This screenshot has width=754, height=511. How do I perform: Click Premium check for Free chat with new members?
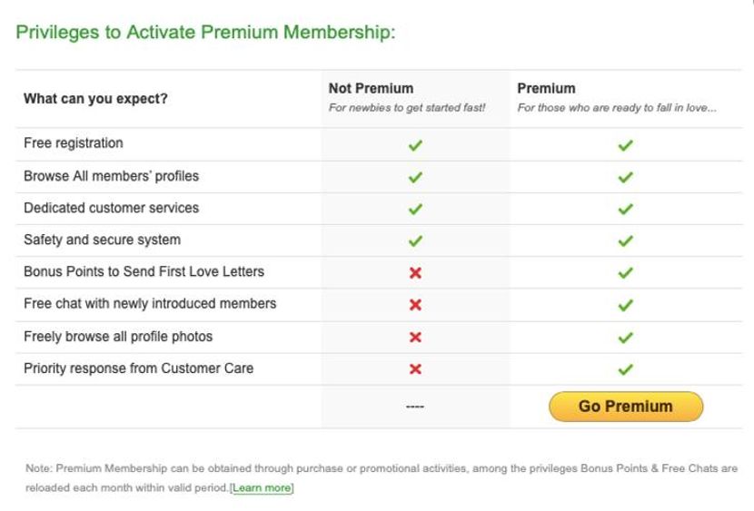click(x=626, y=305)
